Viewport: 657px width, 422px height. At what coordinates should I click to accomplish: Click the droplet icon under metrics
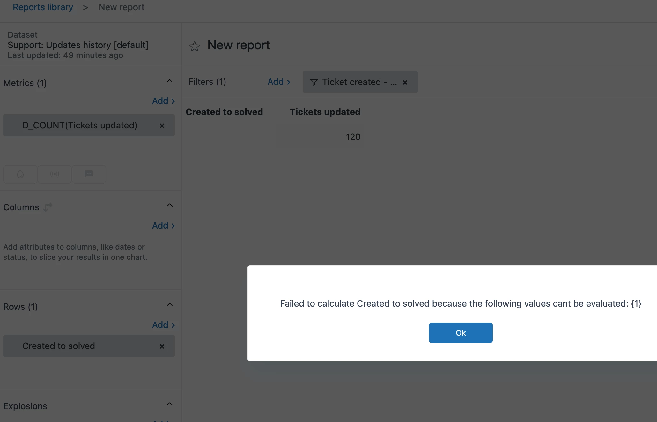pos(20,174)
